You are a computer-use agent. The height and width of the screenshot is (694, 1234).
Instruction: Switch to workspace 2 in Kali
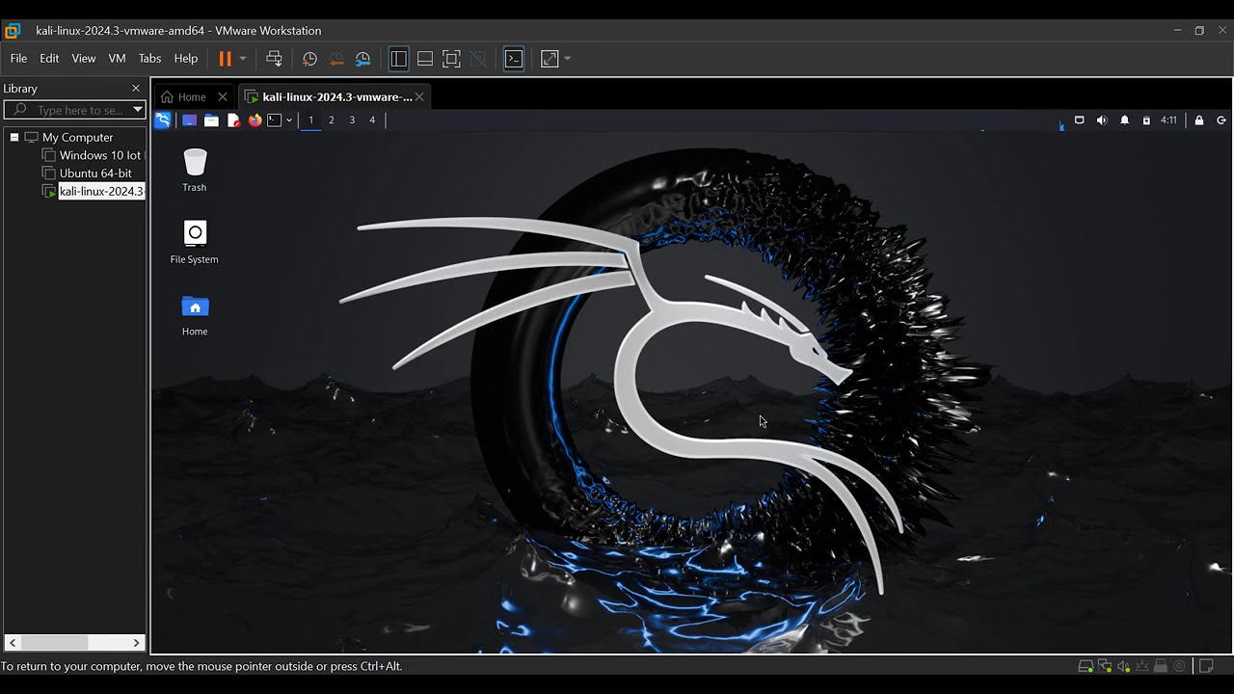332,120
